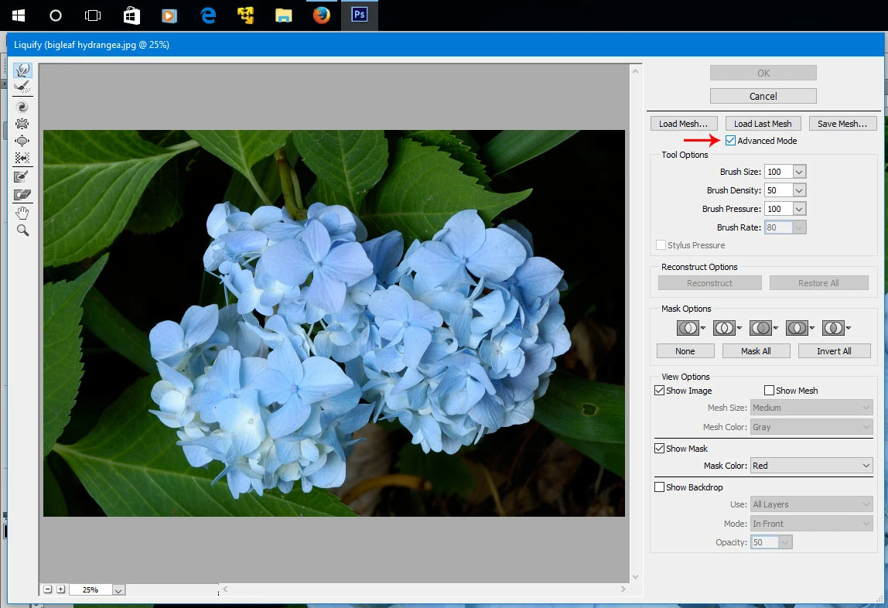This screenshot has height=608, width=888.
Task: Click the None mask button
Action: [685, 351]
